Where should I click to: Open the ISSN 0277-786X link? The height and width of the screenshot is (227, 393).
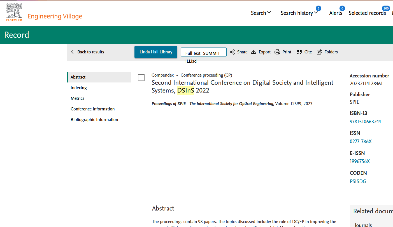[x=361, y=141]
